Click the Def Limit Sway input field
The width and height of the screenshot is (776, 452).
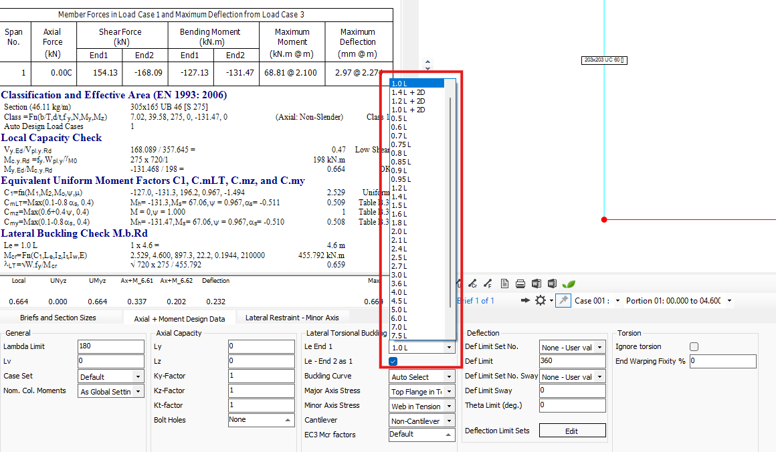572,390
